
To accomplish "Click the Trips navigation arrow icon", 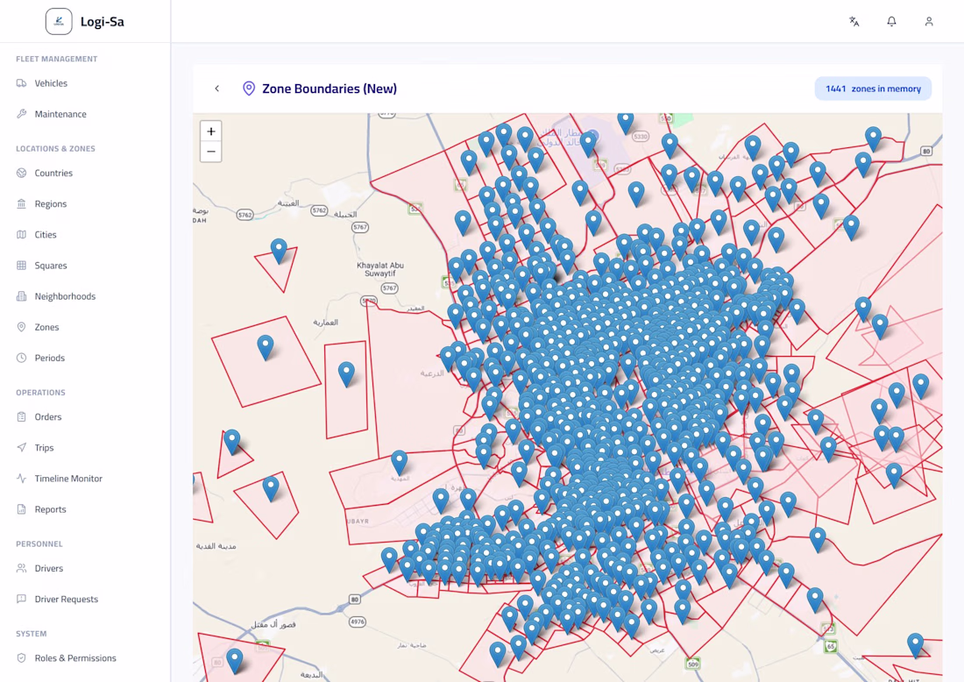I will [22, 447].
